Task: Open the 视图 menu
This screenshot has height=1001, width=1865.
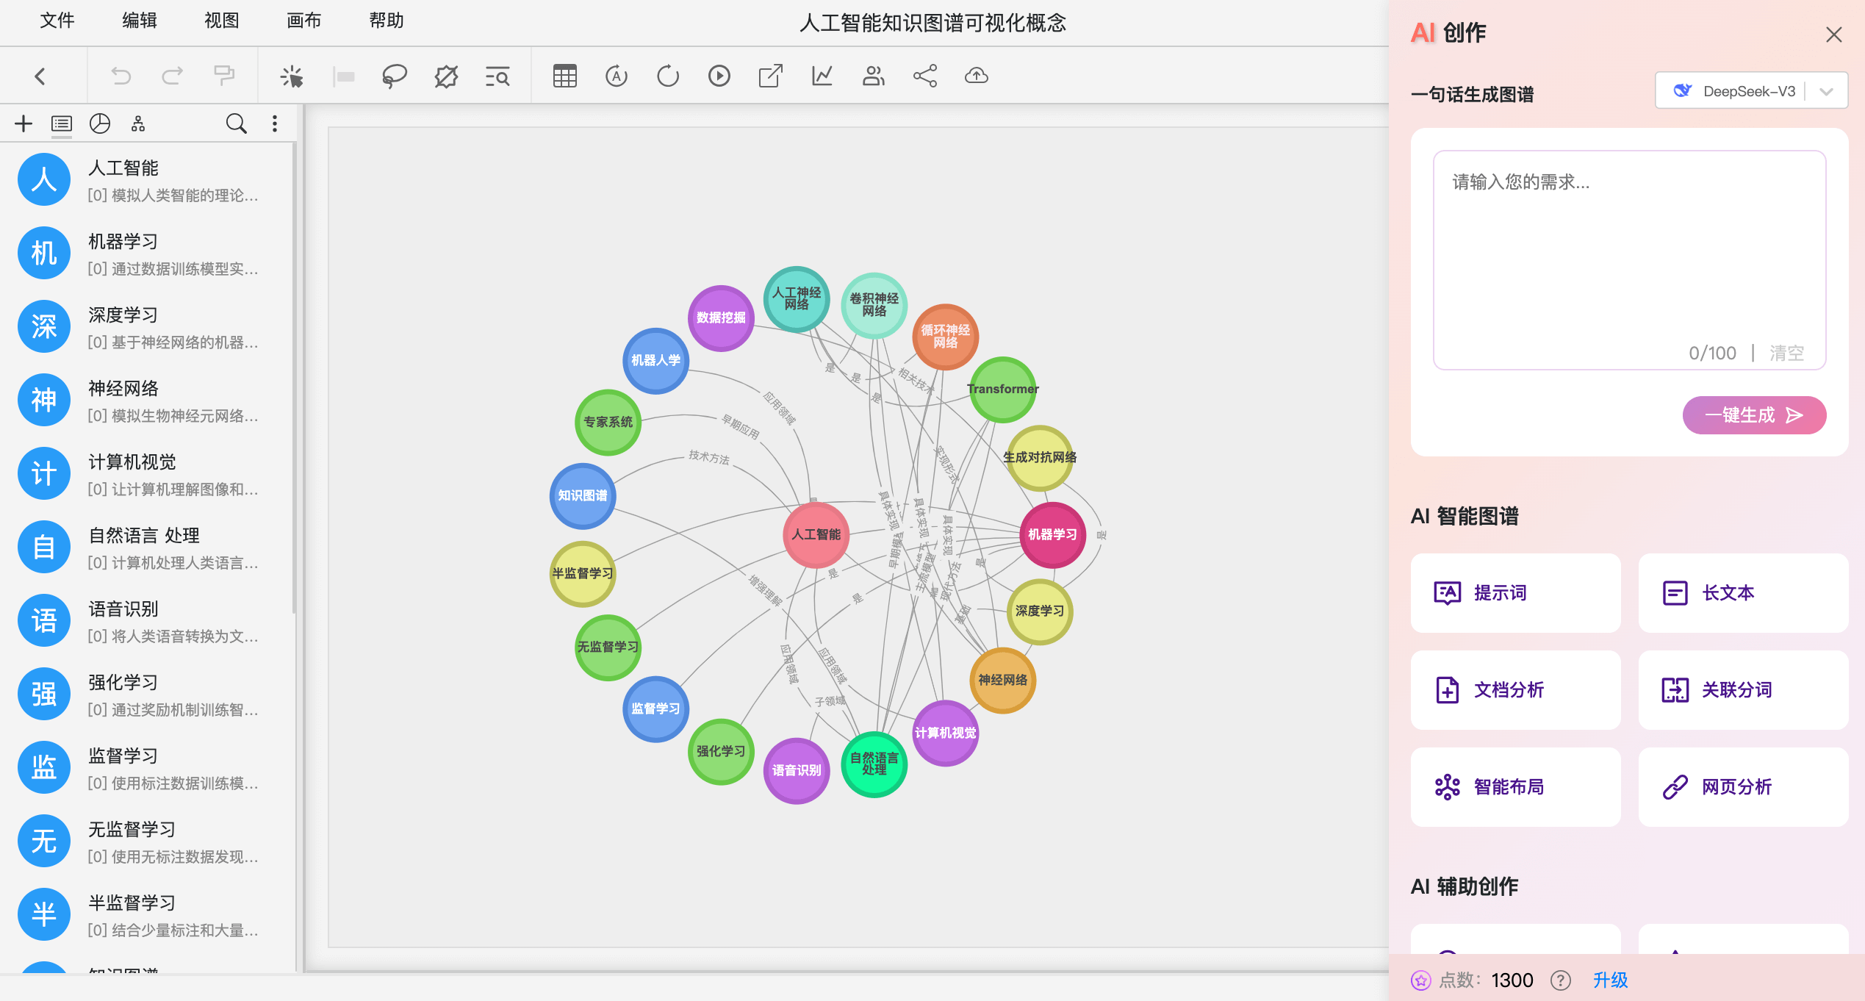Action: pos(222,21)
